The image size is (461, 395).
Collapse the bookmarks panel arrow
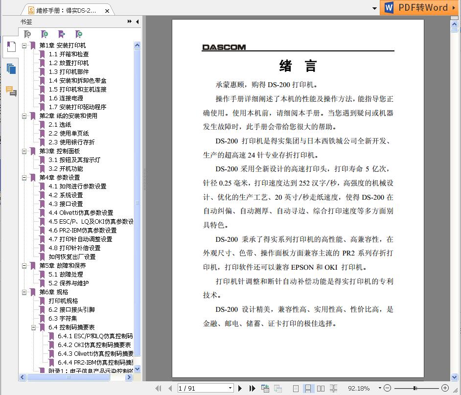tap(138, 22)
